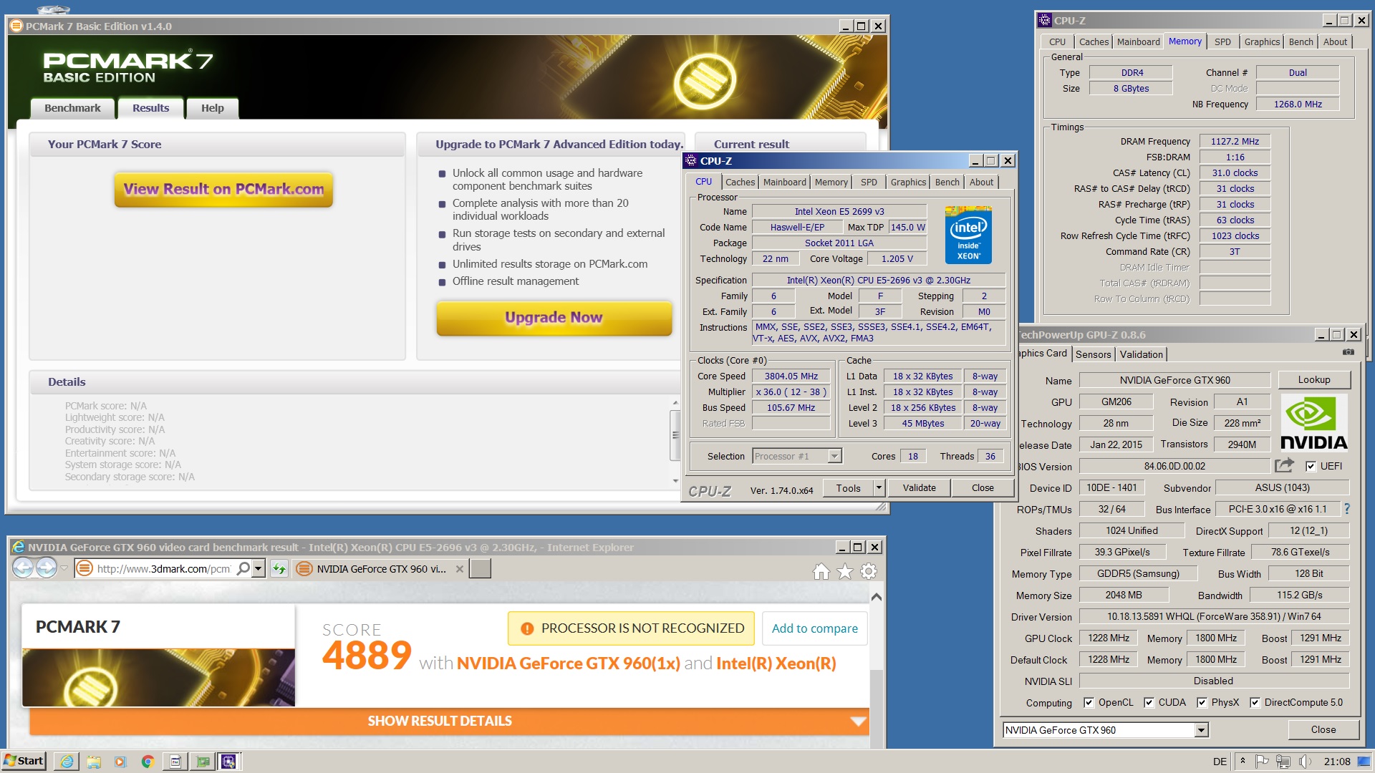Launch Windows Media Player from the taskbar
The width and height of the screenshot is (1375, 773).
[120, 761]
